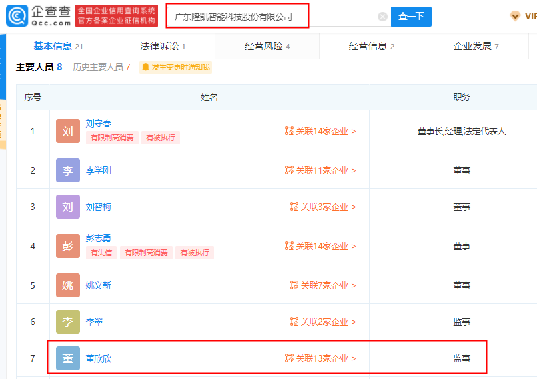
Task: Click the 全国企业信用查询系统 red banner
Action: click(117, 16)
